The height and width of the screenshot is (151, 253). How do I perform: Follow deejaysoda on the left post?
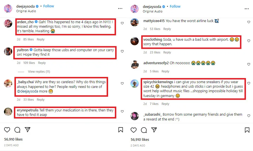(49, 6)
